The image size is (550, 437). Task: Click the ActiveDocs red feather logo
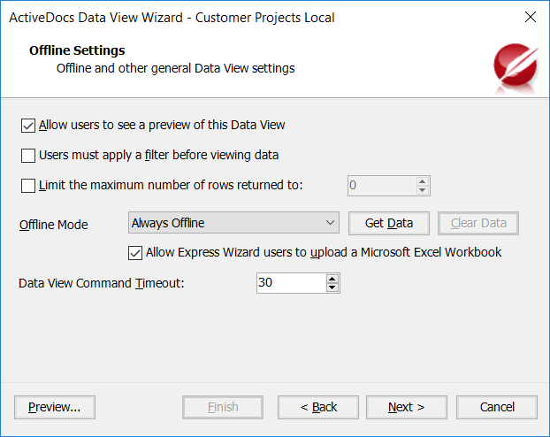(516, 66)
